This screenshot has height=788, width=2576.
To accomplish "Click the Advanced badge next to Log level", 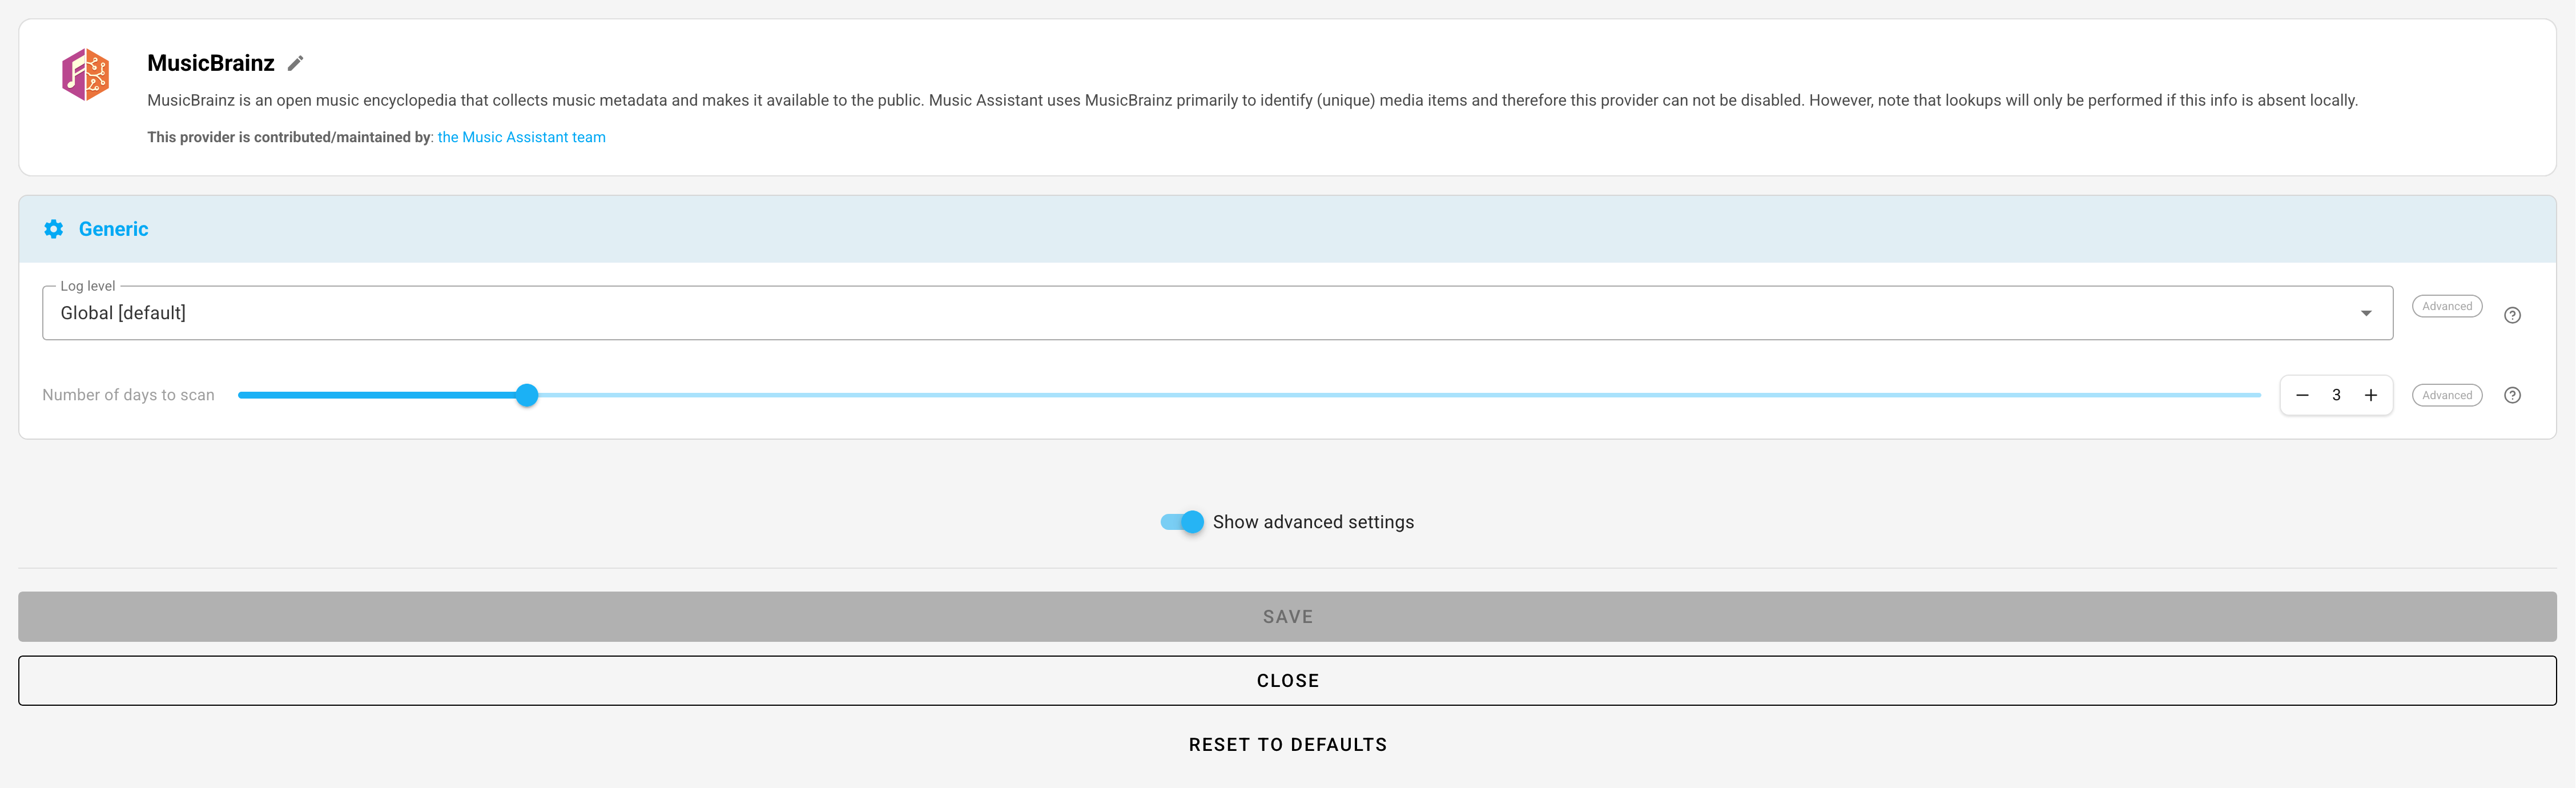I will click(x=2446, y=306).
